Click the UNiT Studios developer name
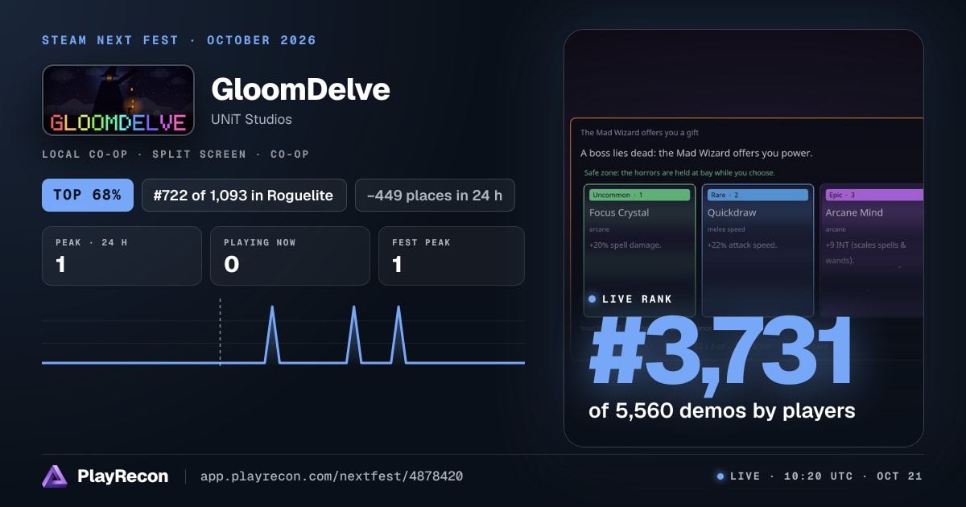The width and height of the screenshot is (966, 507). click(251, 119)
